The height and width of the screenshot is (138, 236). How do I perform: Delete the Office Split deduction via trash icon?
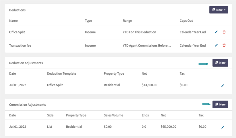point(224,32)
